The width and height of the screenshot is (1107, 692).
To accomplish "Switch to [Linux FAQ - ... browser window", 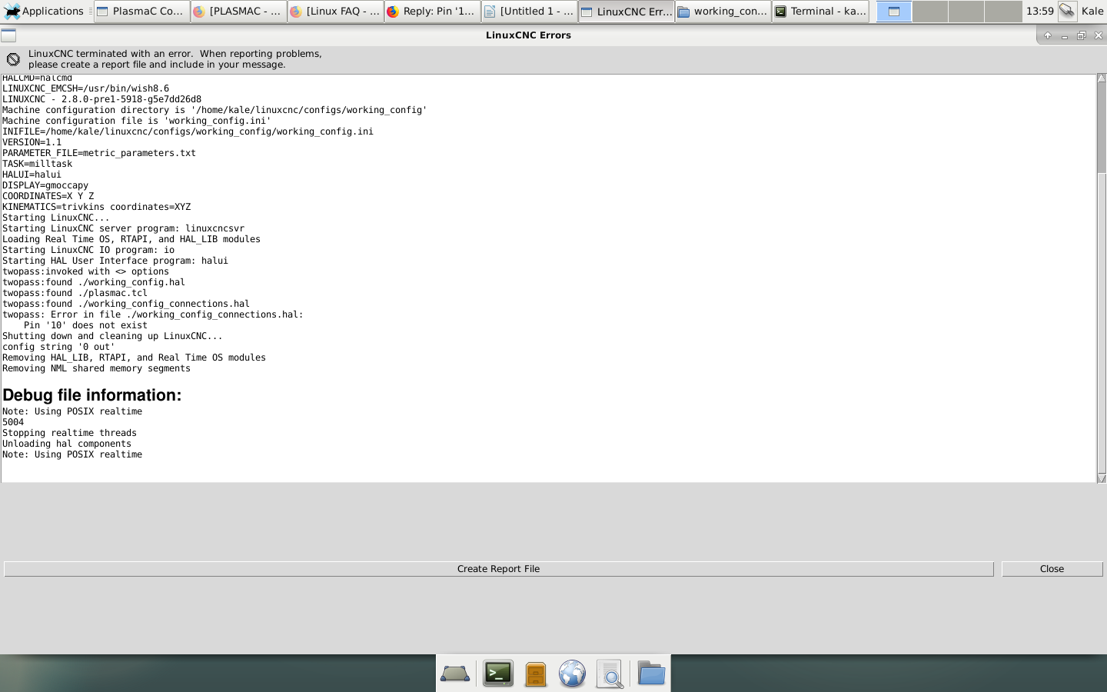I will (336, 12).
